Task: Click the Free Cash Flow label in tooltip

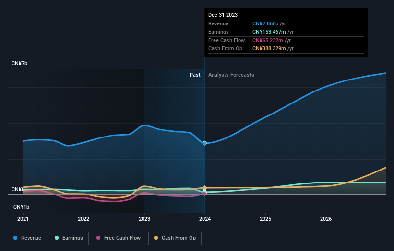Action: [x=227, y=40]
